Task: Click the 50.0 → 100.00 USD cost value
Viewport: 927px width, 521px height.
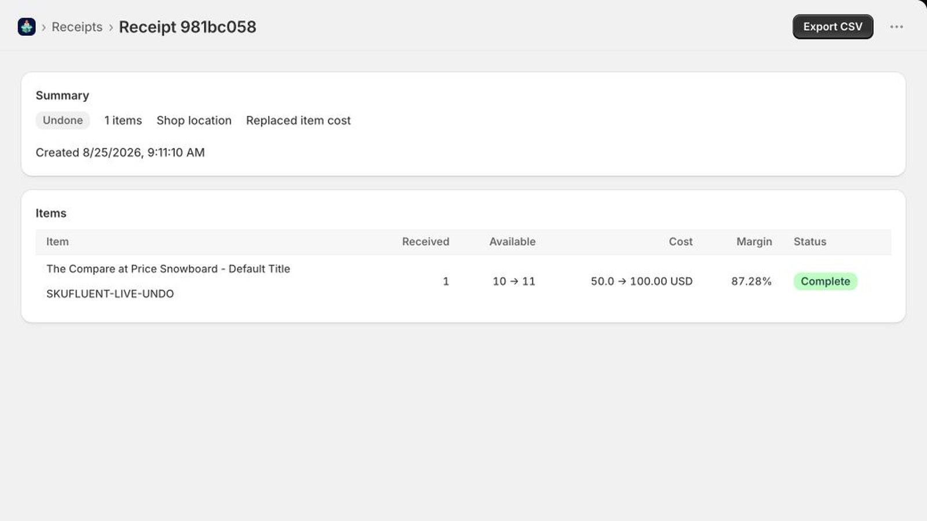Action: click(x=641, y=281)
